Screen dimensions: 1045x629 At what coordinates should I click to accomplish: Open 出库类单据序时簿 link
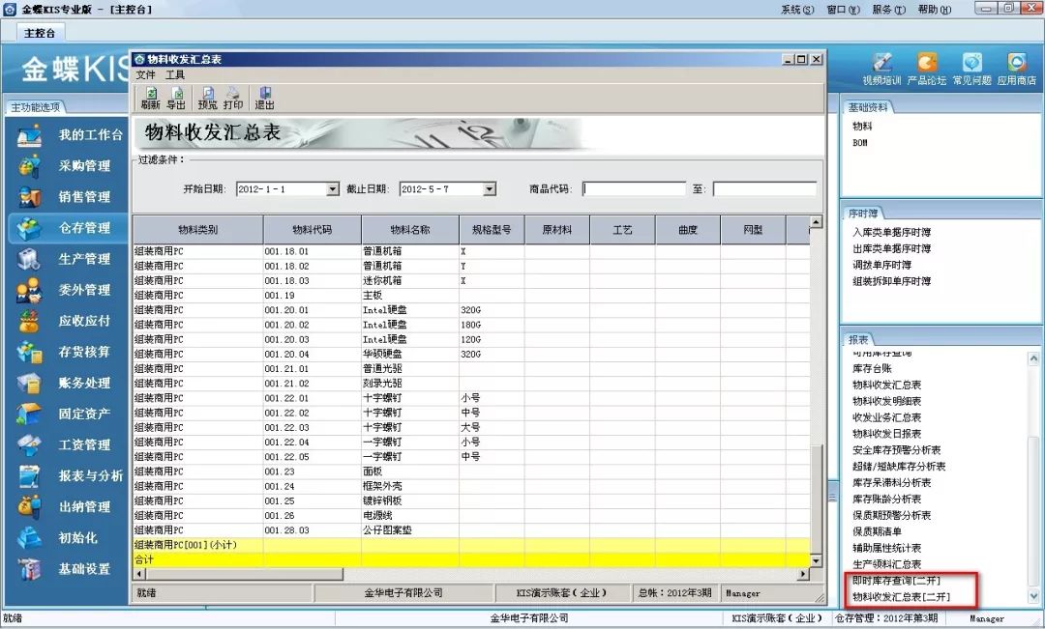tap(892, 248)
